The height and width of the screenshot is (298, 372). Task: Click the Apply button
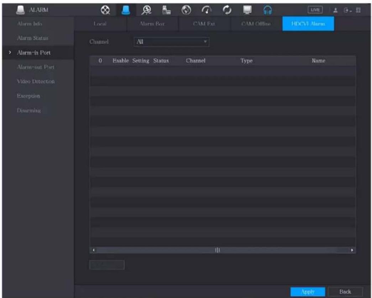point(308,292)
